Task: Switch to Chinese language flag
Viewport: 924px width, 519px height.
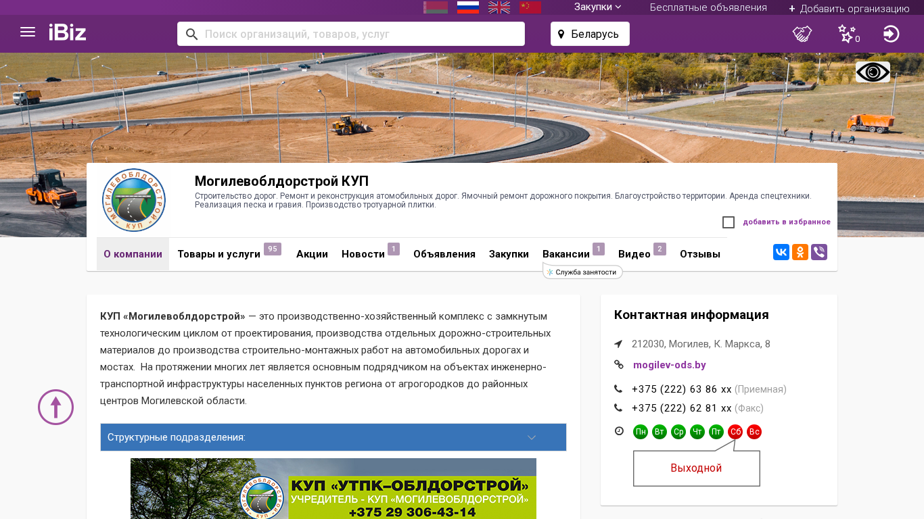Action: click(x=530, y=7)
